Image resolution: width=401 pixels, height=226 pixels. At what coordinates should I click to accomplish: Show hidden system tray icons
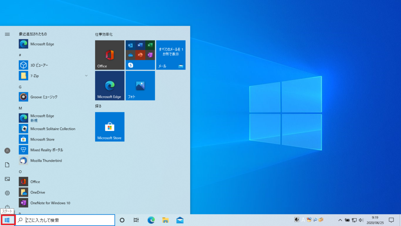pyautogui.click(x=340, y=220)
